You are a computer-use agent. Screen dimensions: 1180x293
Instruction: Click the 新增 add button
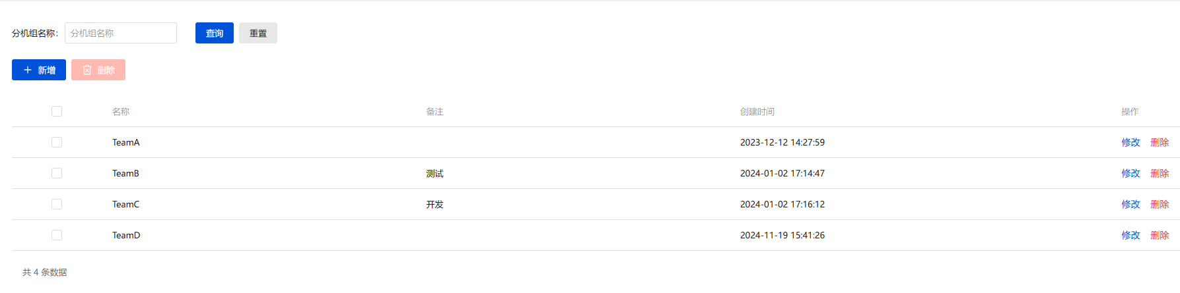pyautogui.click(x=39, y=70)
